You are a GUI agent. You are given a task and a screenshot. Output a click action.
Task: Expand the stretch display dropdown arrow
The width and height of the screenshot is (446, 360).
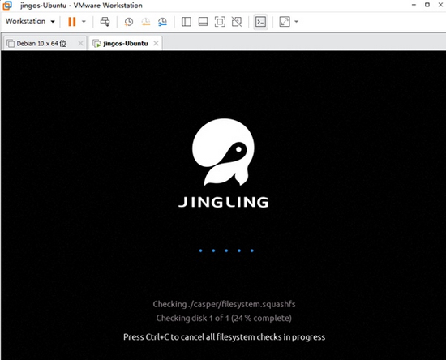tap(296, 22)
